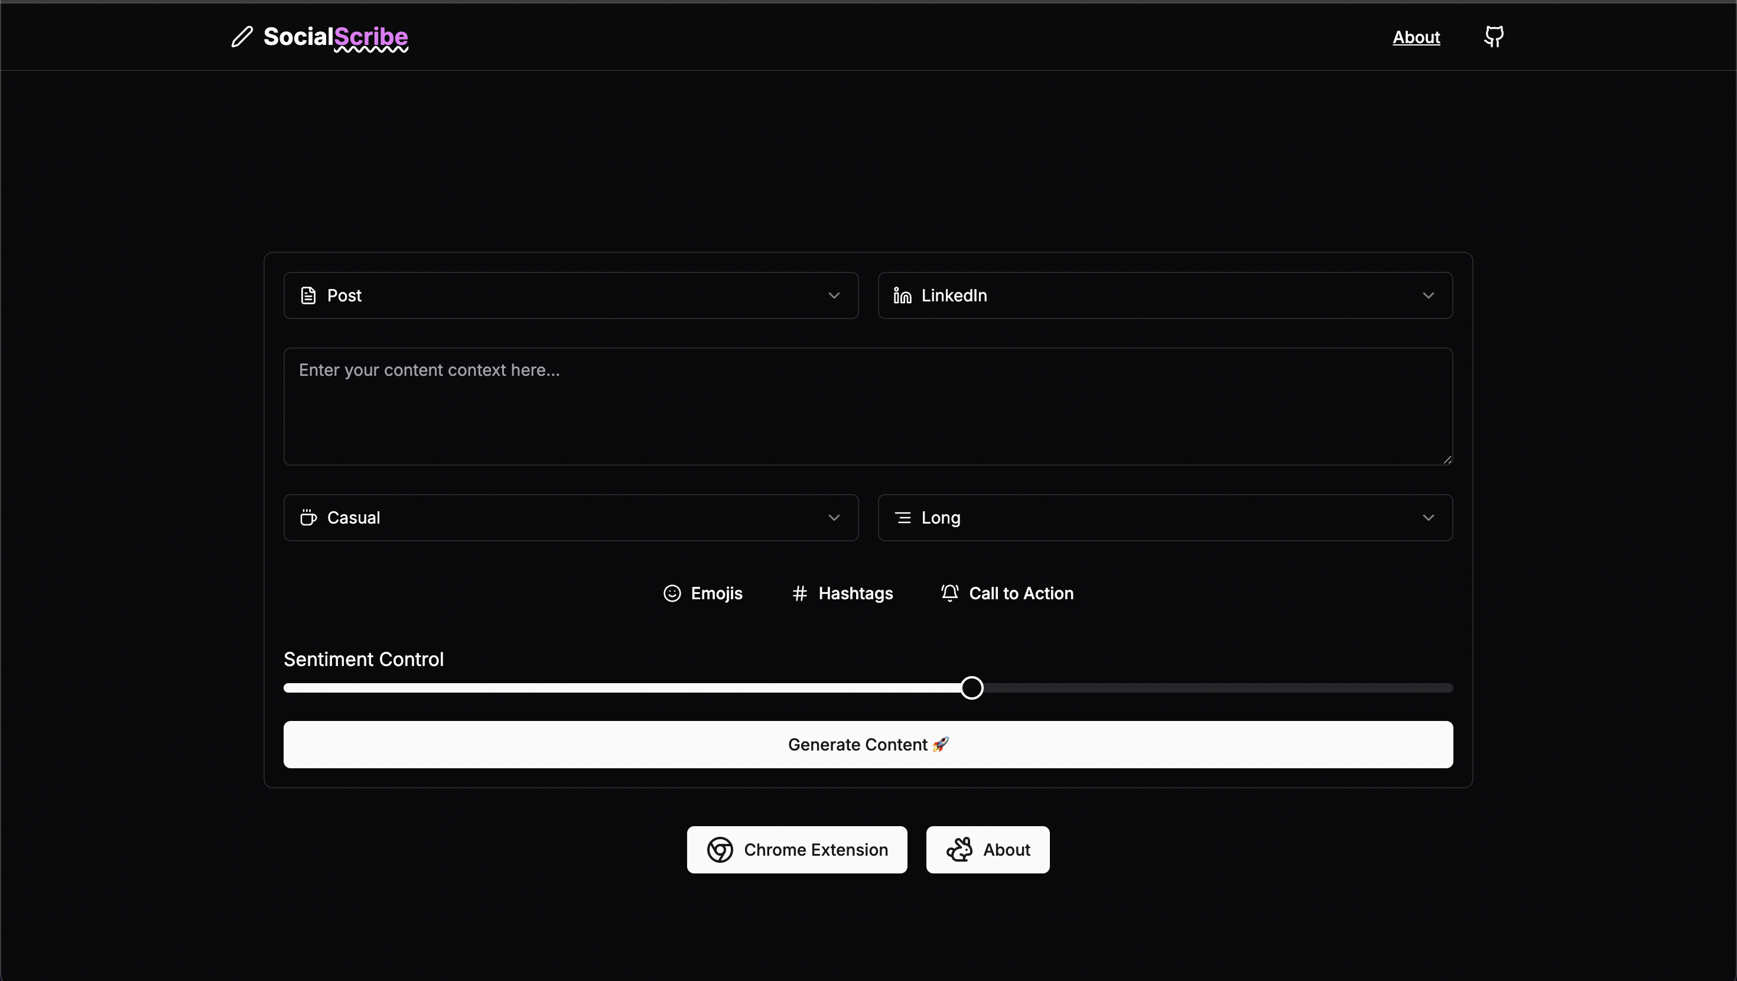Viewport: 1737px width, 981px height.
Task: Open the GitHub icon in the header
Action: 1494,37
